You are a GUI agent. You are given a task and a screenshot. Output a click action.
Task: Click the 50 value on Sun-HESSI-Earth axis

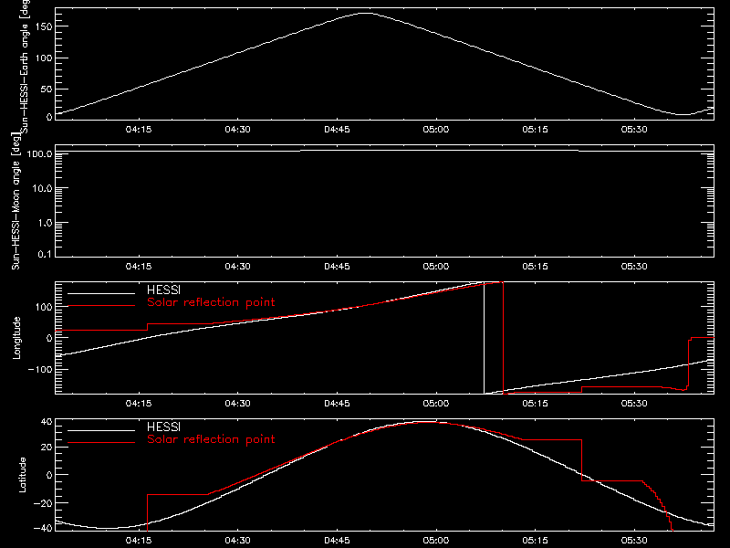coord(47,89)
